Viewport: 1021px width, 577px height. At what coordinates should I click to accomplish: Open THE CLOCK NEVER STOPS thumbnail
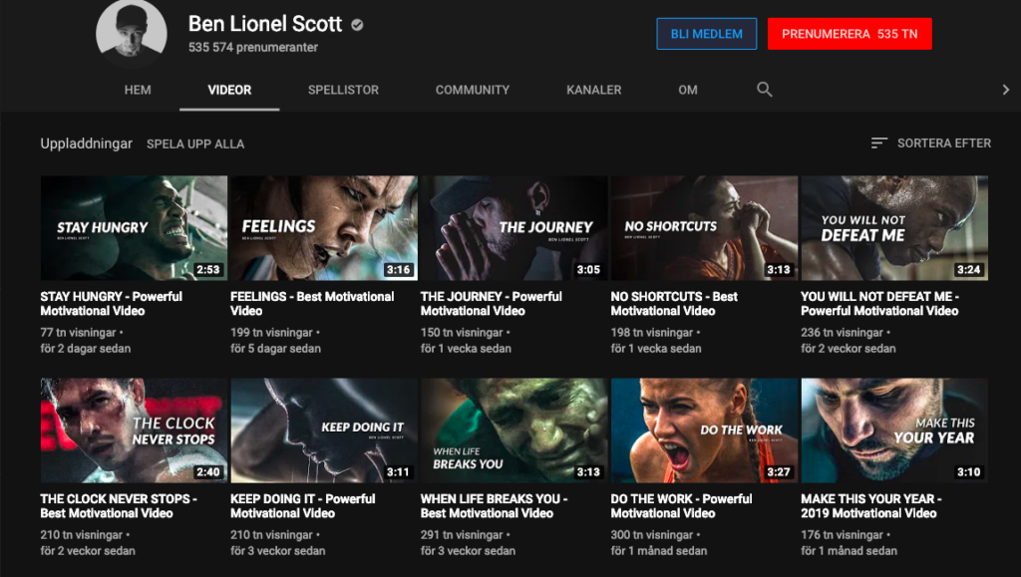coord(134,431)
